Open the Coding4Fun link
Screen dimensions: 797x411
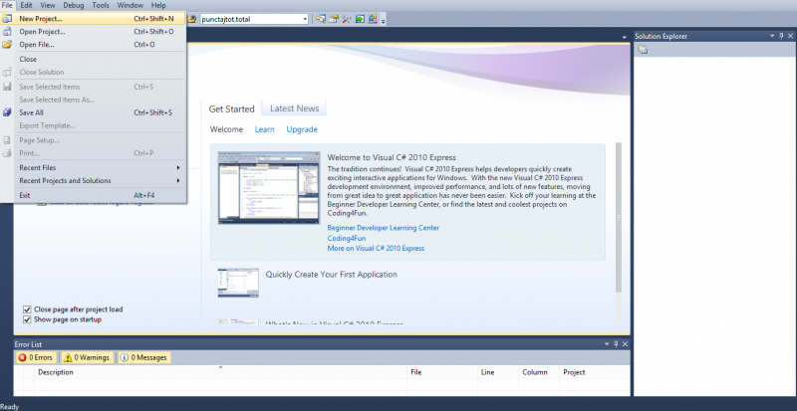click(347, 238)
